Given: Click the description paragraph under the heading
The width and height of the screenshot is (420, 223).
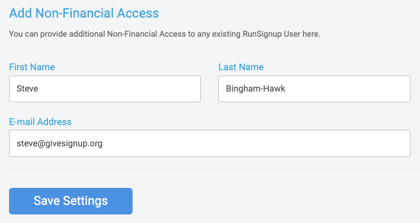Looking at the screenshot, I should (x=164, y=34).
